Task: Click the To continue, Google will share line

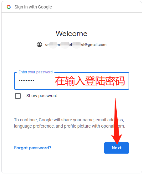Action: click(x=69, y=120)
